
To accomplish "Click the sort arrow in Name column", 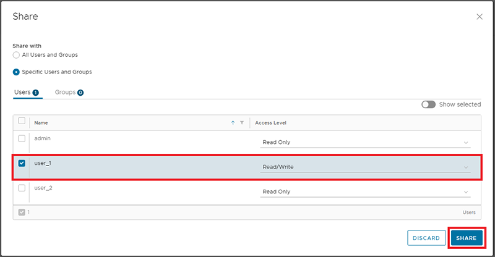I will 233,123.
